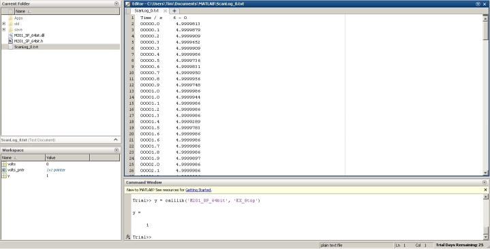Select the y variable in Workspace
Screen dimensions: 490x249
[8, 176]
